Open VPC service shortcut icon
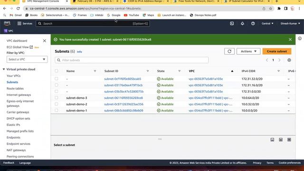This screenshot has width=304, height=171. click(9, 31)
